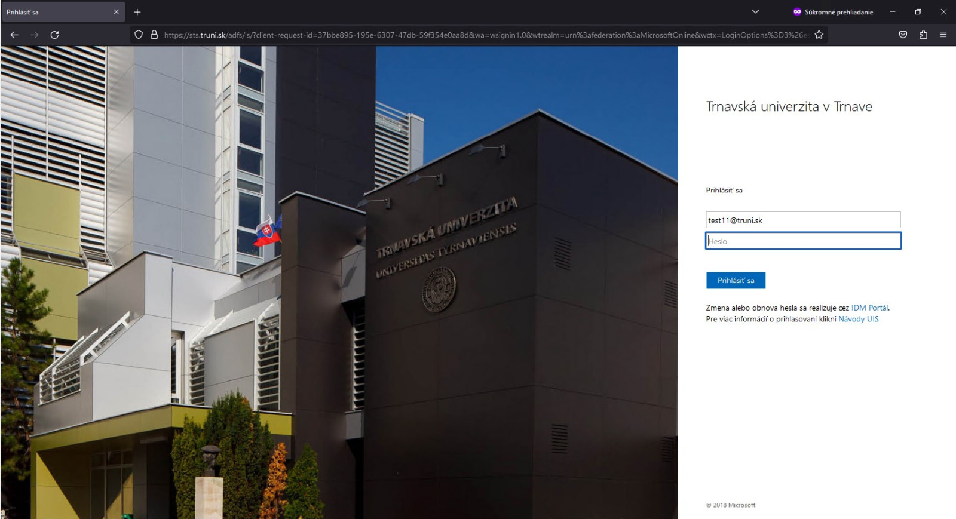
Task: Click the university building background image
Action: 339,282
